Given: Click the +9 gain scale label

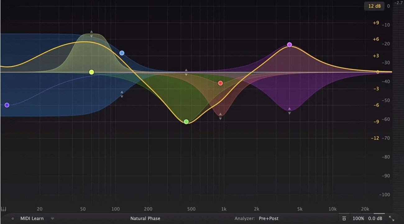Looking at the screenshot, I should 376,23.
